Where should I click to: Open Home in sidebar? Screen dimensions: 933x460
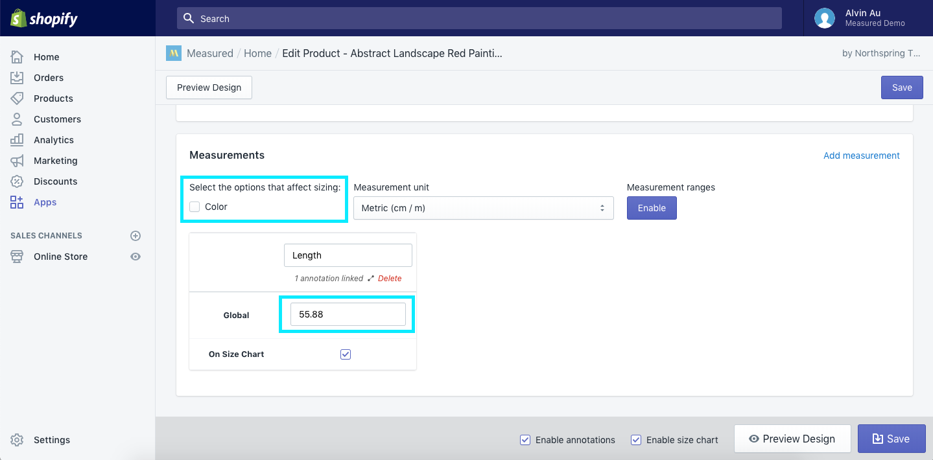(47, 57)
